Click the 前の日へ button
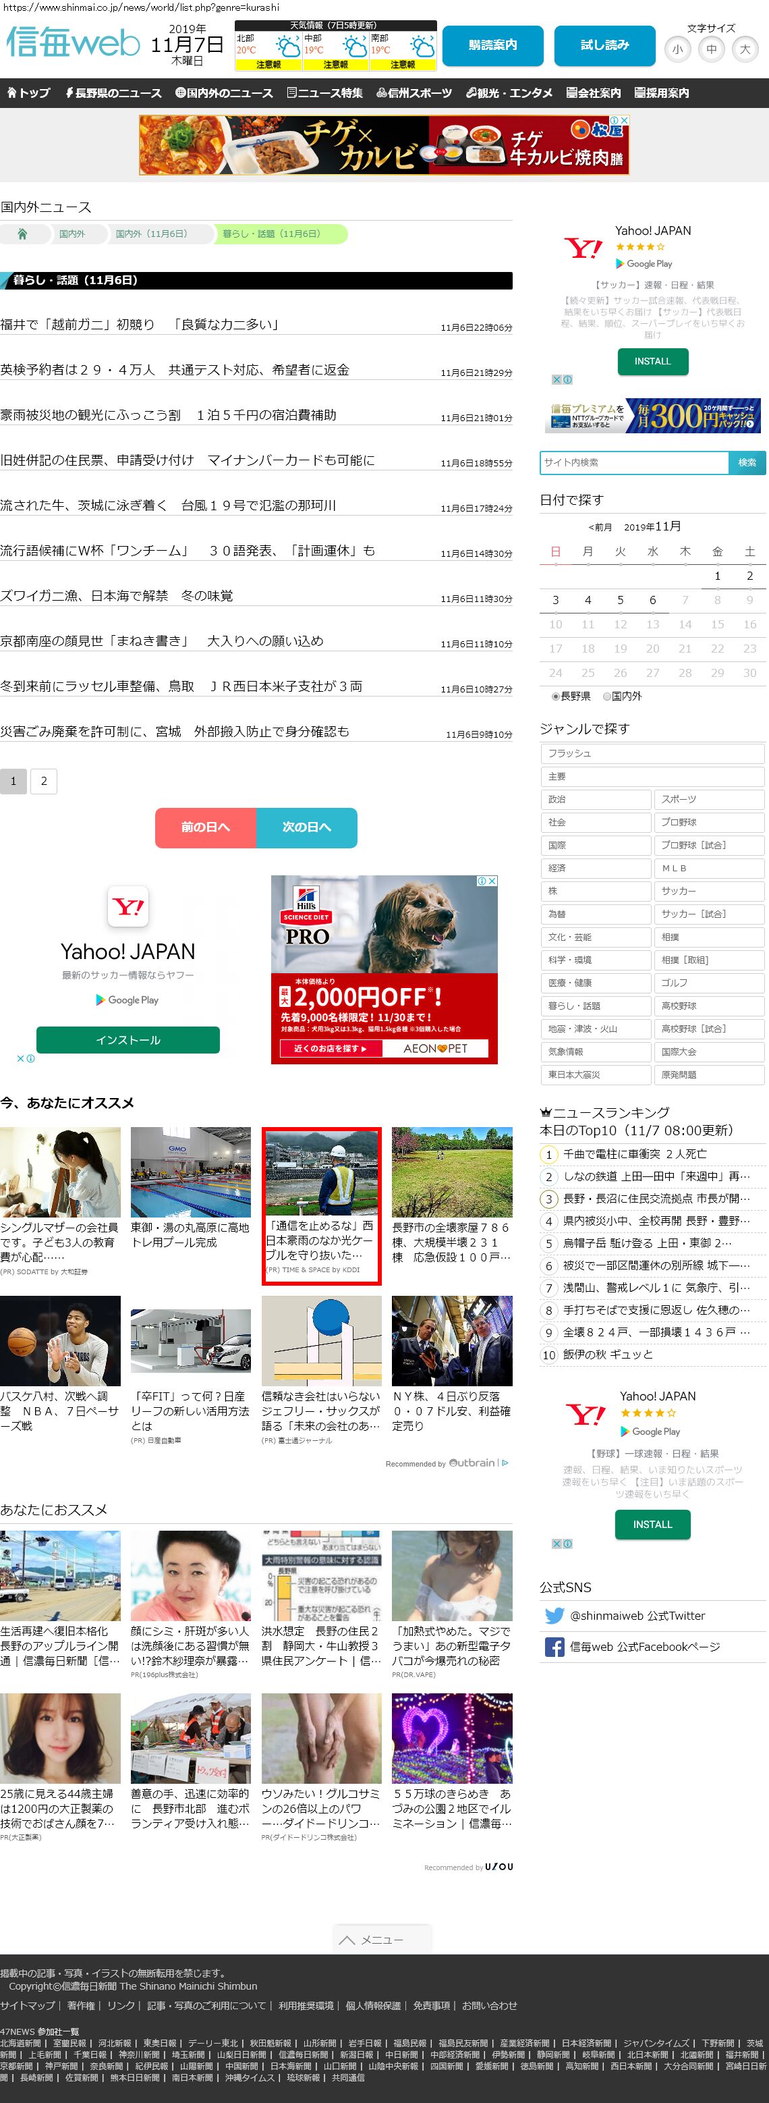 (206, 827)
